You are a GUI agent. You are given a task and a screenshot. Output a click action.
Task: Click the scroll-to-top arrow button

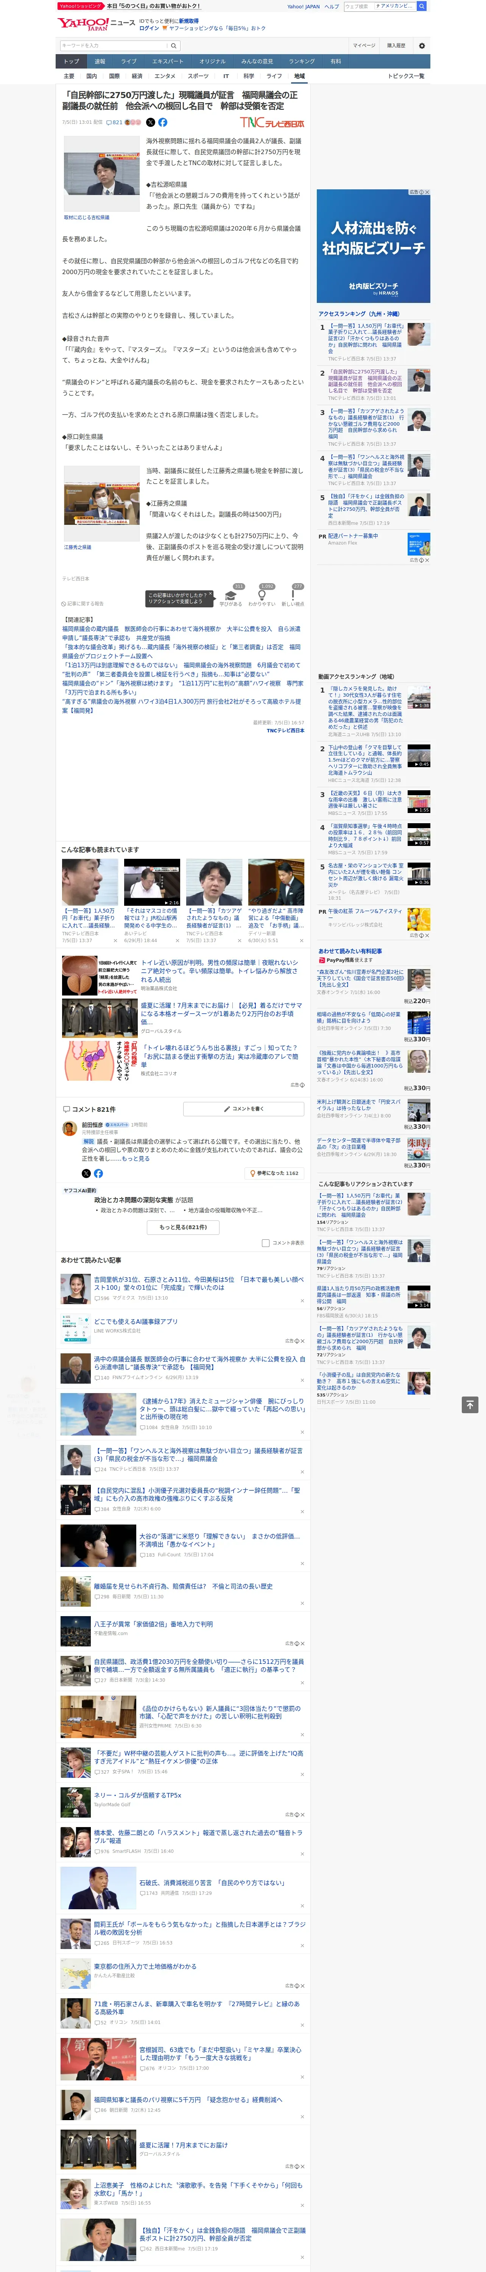[x=470, y=1405]
